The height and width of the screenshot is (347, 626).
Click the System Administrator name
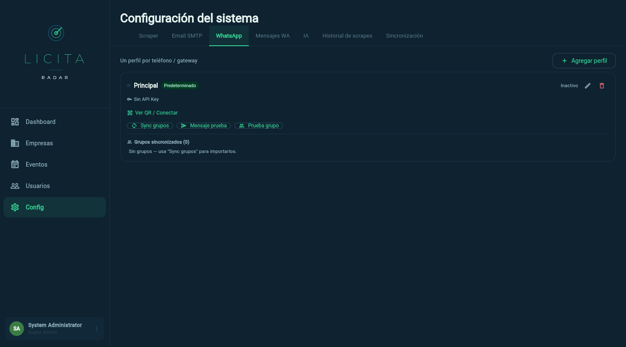coord(55,325)
